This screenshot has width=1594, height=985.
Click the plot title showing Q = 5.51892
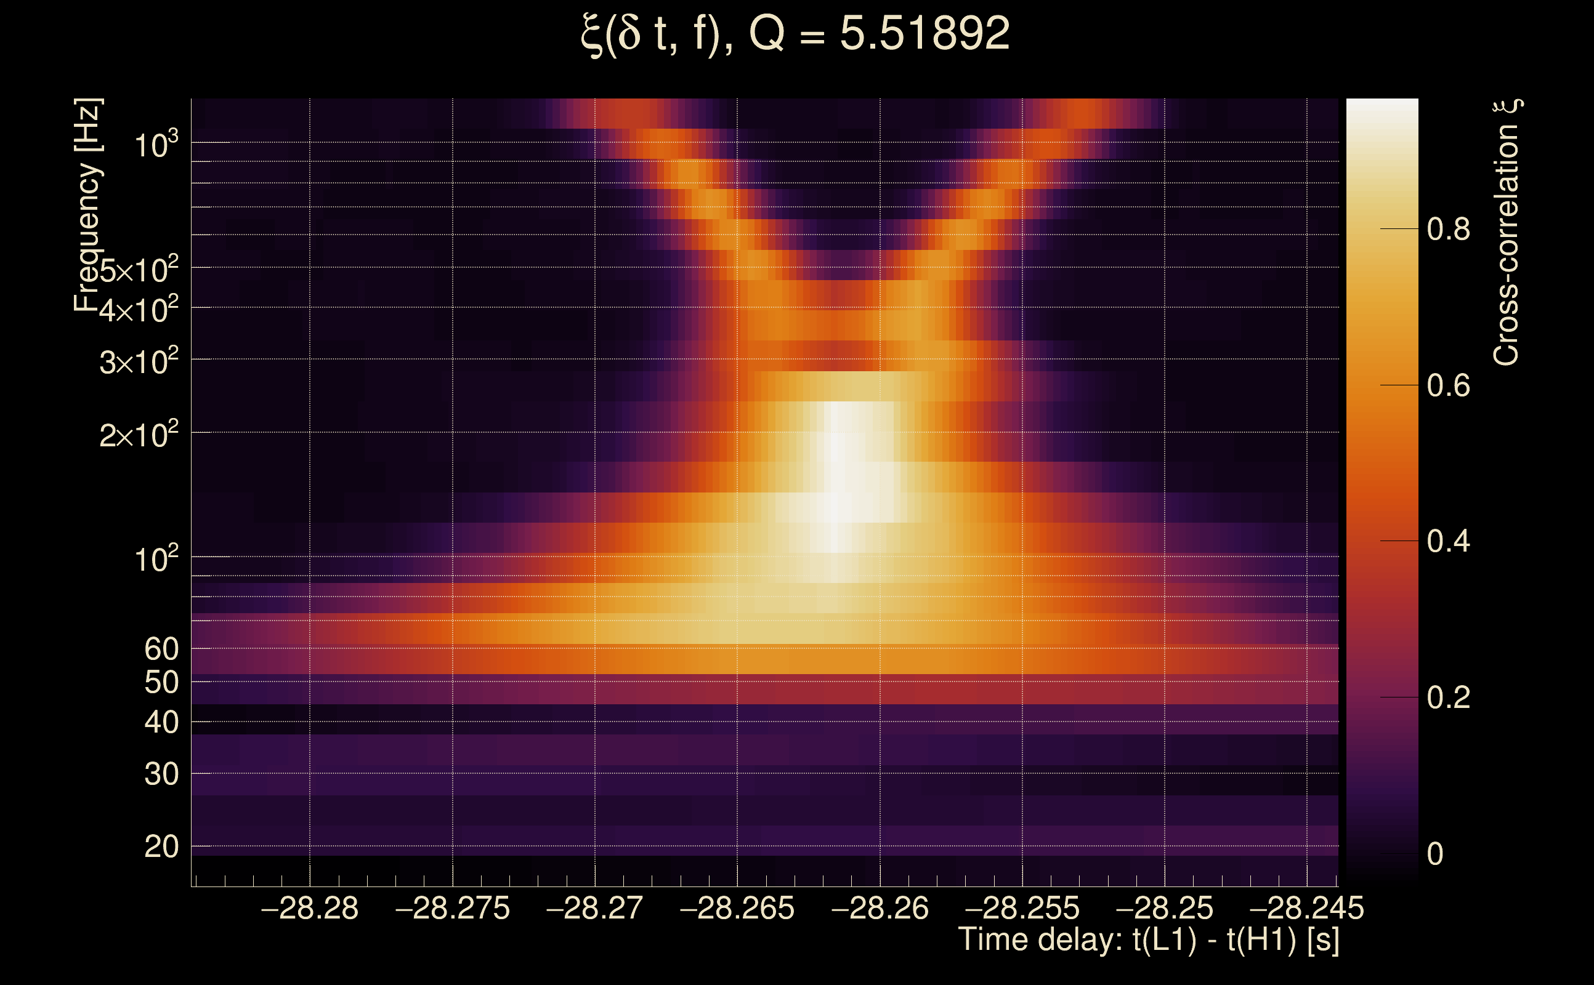point(795,34)
